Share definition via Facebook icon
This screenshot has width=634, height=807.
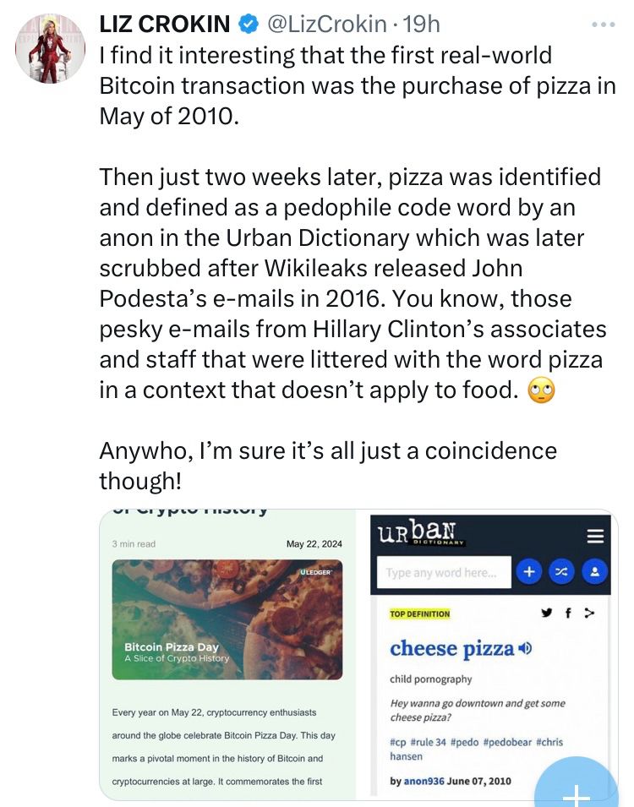pyautogui.click(x=568, y=613)
